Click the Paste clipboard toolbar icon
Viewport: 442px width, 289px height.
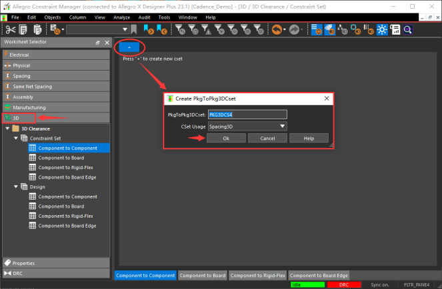pos(37,29)
